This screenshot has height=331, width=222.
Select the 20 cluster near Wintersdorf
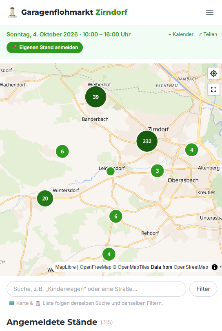click(45, 198)
